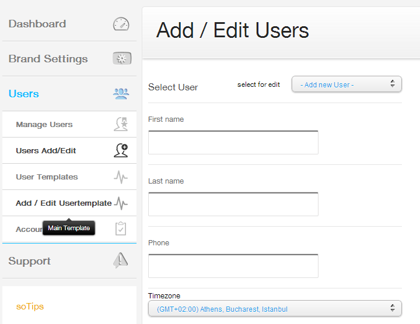Click the 'Phone' label
The width and height of the screenshot is (420, 324).
[159, 242]
